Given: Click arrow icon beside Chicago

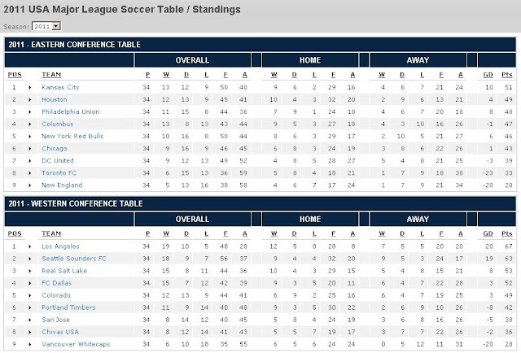Looking at the screenshot, I should click(30, 149).
